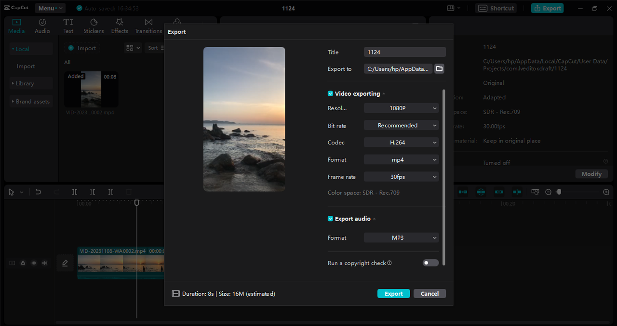Select the pointer selection tool in timeline
617x326 pixels.
[11, 192]
